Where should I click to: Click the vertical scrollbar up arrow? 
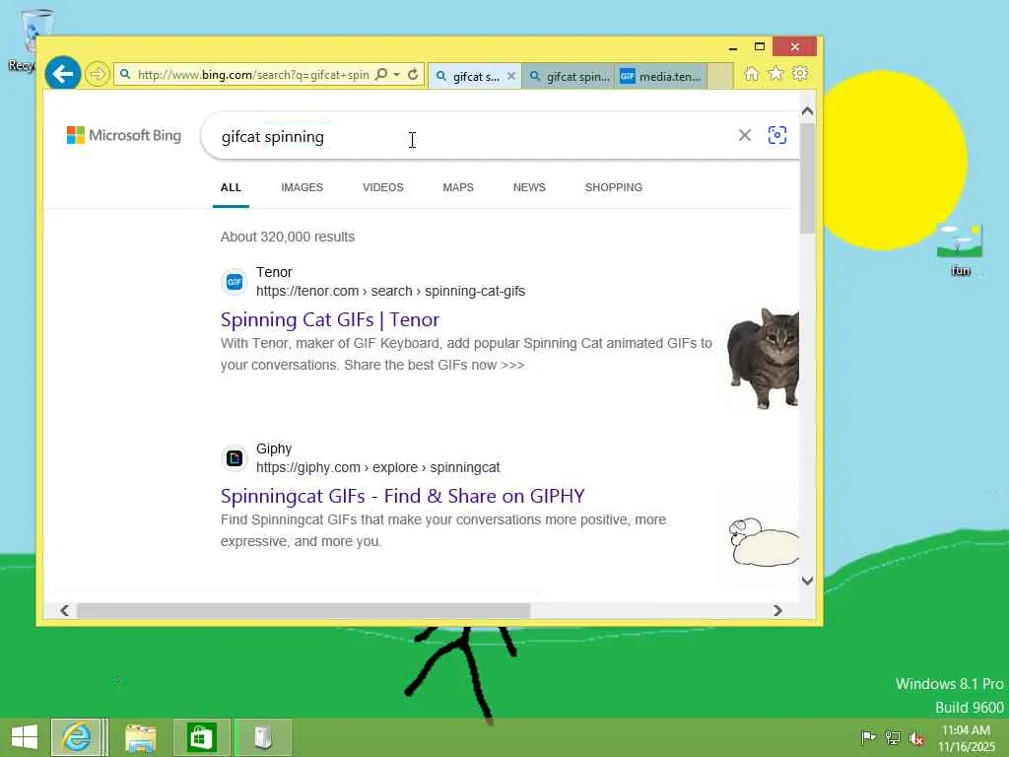[x=808, y=111]
